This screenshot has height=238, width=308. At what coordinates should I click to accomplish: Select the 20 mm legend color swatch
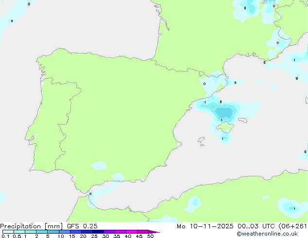coord(87,232)
